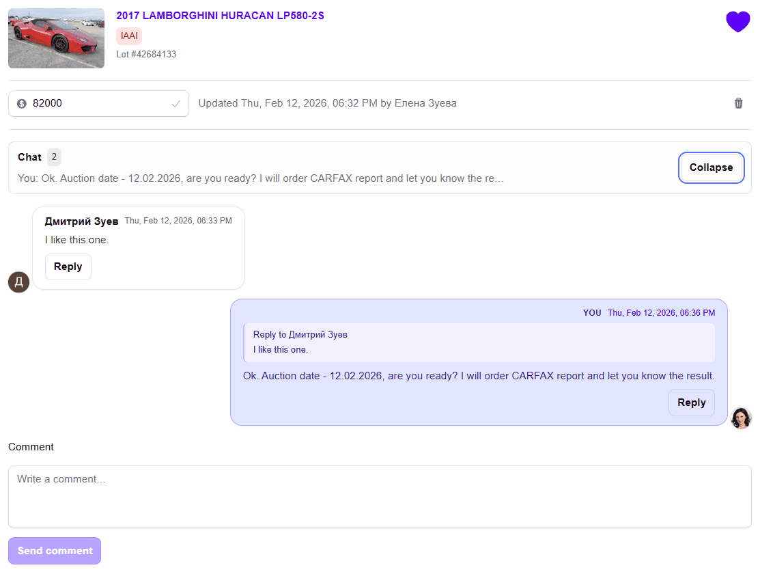Reply to your own chat message
The height and width of the screenshot is (572, 760).
coord(691,403)
